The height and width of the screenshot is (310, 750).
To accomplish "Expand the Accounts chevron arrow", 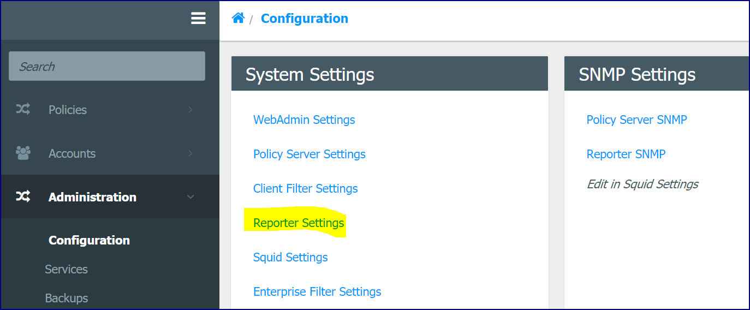I will [x=191, y=153].
